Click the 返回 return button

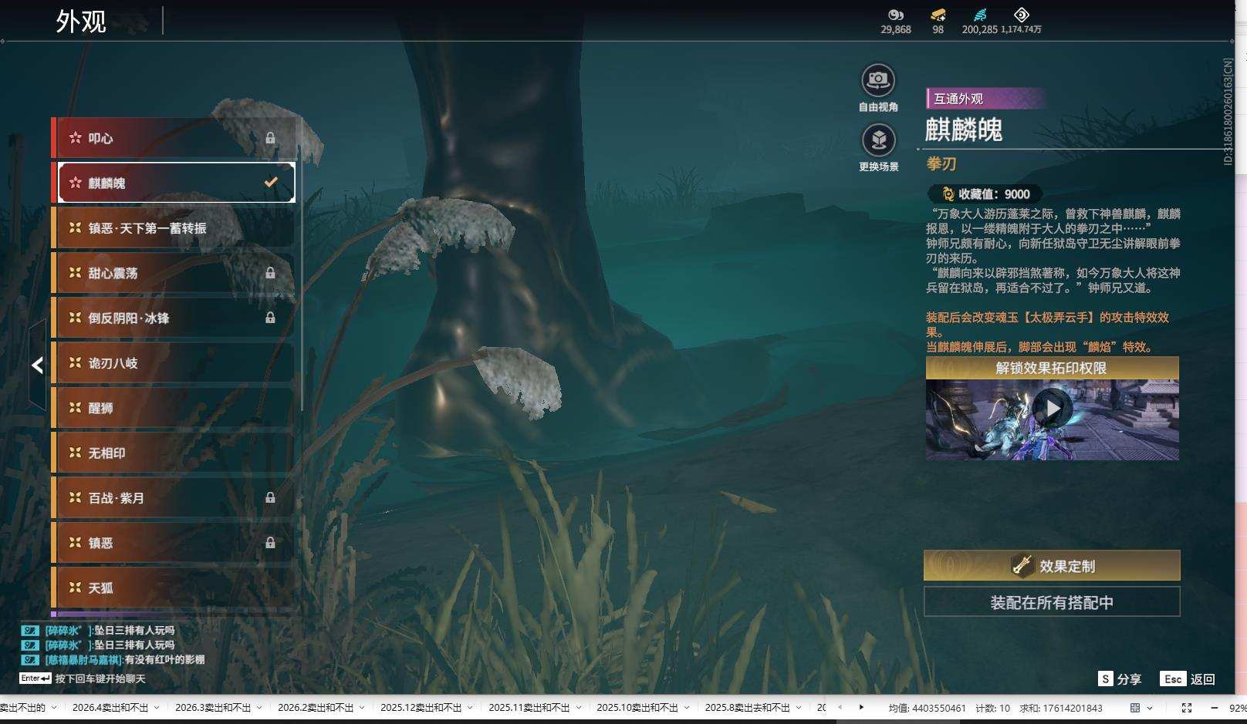[1203, 679]
